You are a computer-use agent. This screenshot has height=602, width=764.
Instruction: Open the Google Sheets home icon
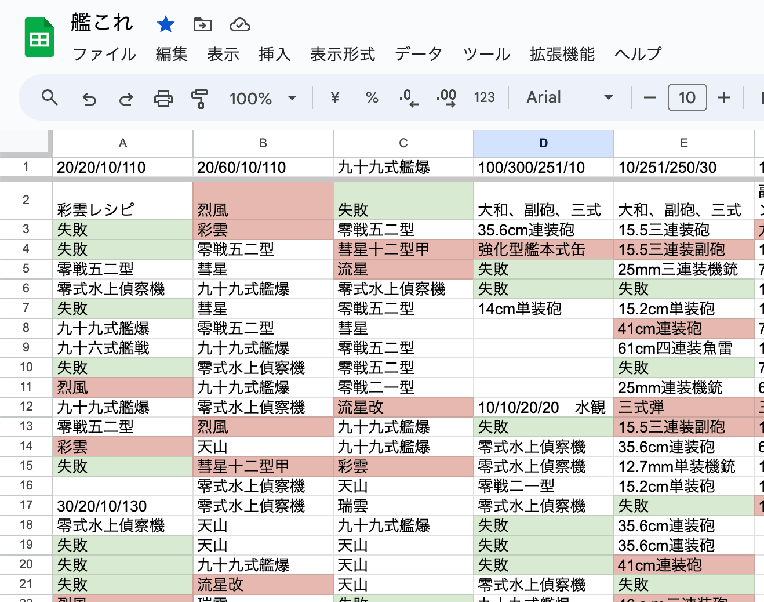[39, 38]
